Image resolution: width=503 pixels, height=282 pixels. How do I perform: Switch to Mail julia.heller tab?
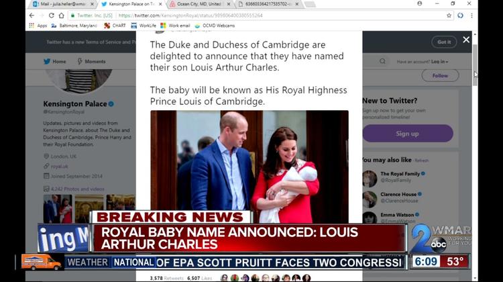coord(64,4)
